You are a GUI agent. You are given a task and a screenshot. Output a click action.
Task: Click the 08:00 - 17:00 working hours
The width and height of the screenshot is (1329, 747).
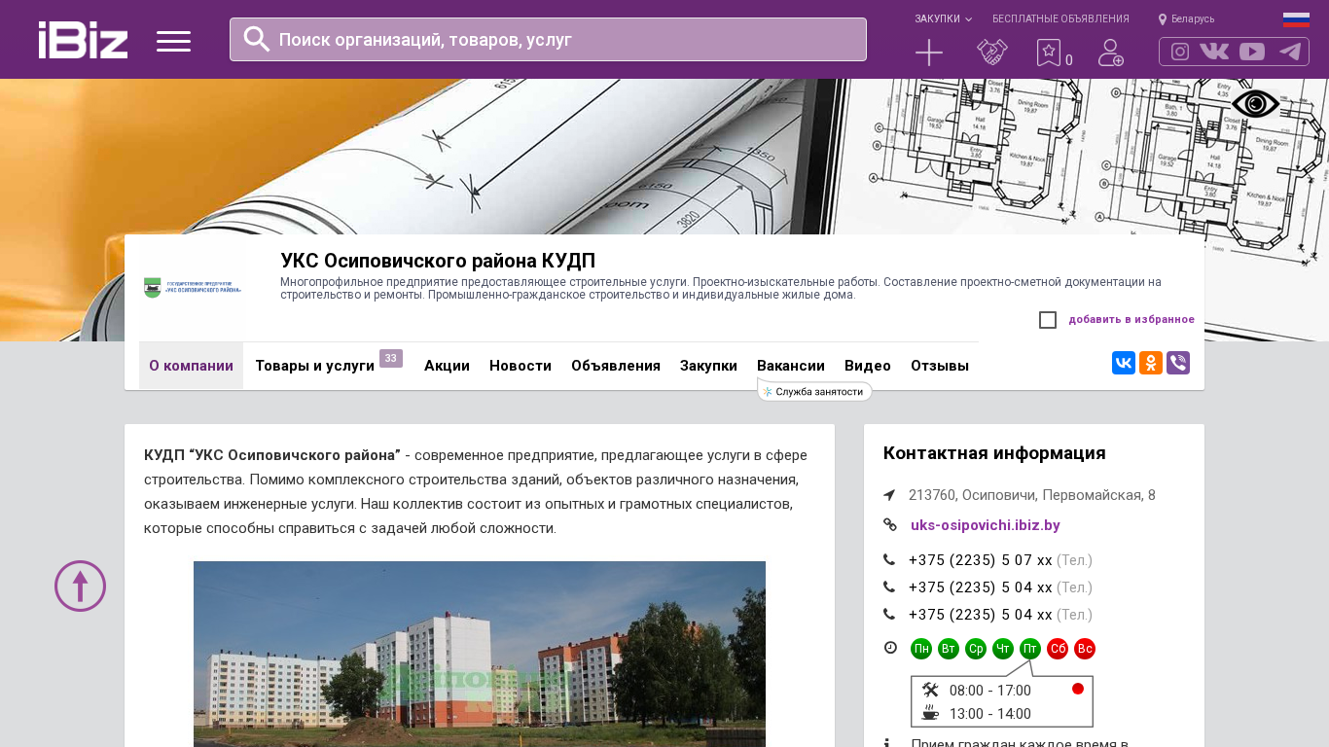click(990, 691)
